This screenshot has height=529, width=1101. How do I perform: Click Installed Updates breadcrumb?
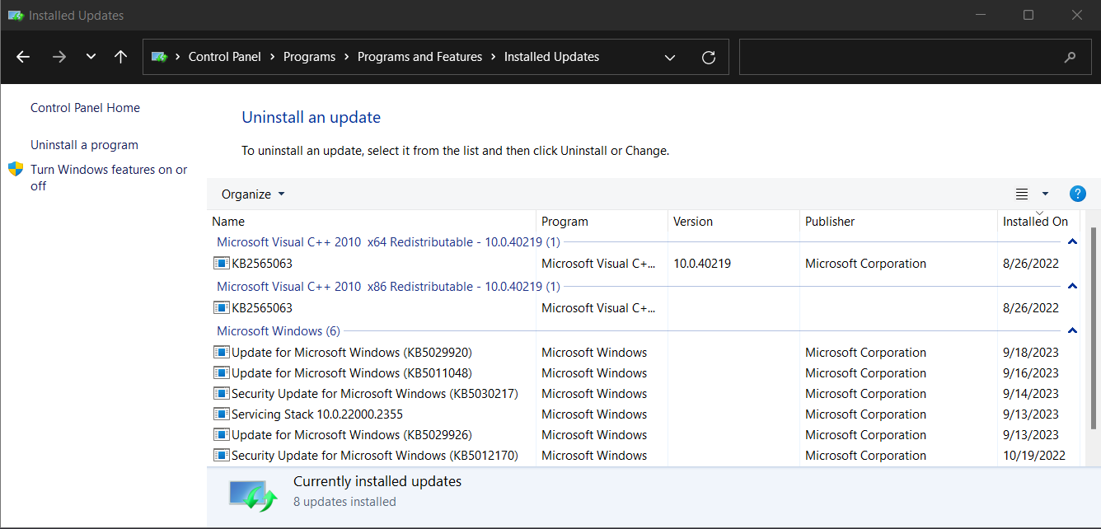point(551,57)
